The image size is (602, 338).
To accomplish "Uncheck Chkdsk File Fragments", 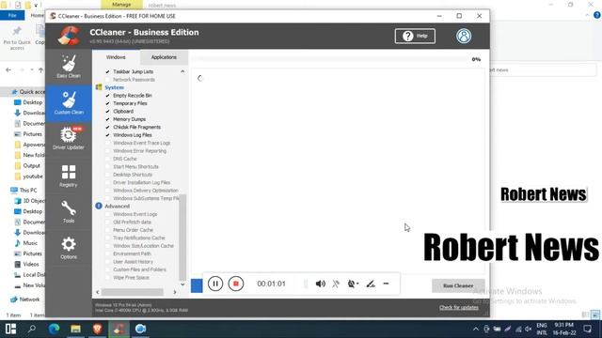I will pyautogui.click(x=107, y=128).
